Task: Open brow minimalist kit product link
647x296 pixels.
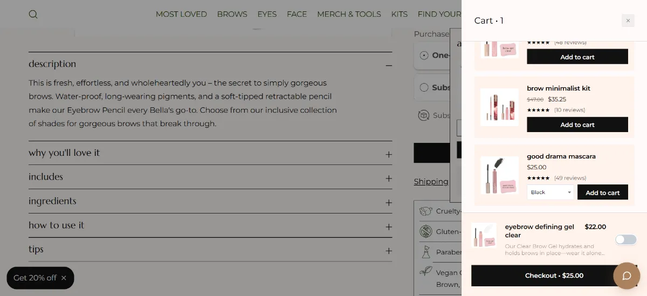Action: (559, 88)
